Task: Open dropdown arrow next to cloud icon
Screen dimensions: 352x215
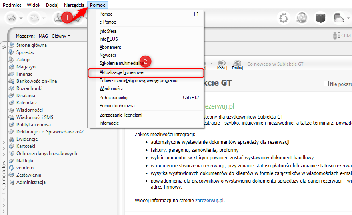Action: [x=348, y=18]
